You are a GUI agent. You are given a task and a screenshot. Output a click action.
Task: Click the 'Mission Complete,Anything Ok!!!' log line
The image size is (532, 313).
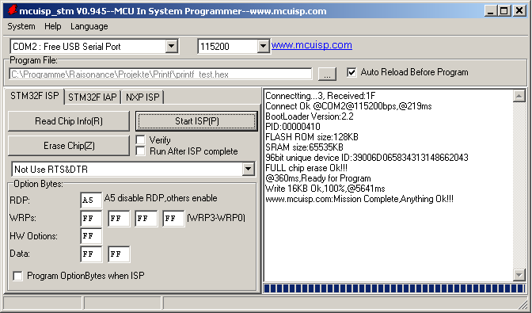point(359,199)
